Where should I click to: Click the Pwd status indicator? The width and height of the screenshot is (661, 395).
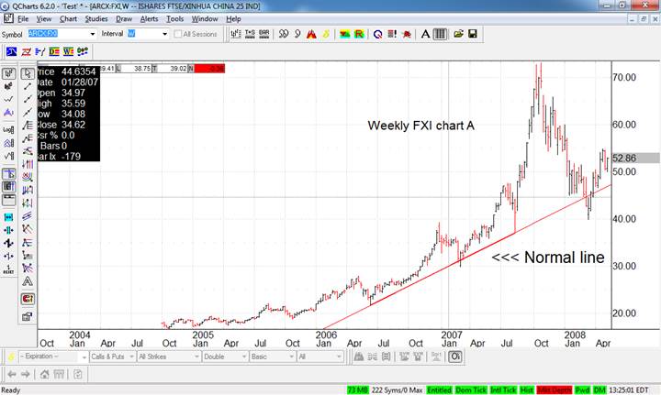coord(582,390)
